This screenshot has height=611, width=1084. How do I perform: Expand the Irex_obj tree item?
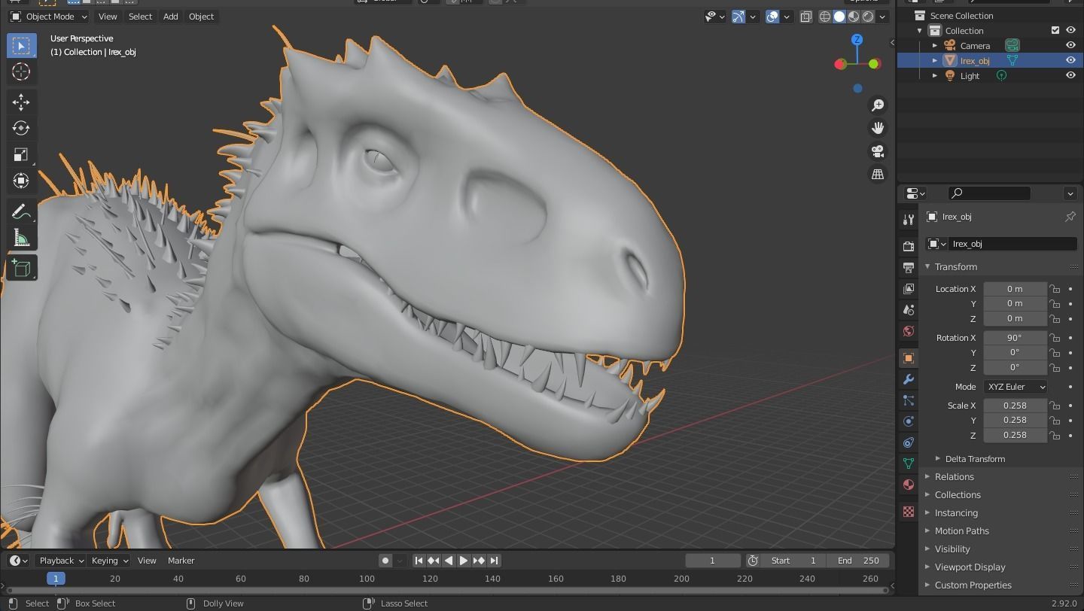pyautogui.click(x=935, y=60)
